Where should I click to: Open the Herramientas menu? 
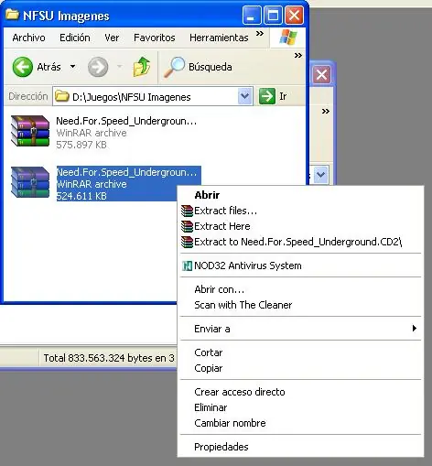click(219, 38)
